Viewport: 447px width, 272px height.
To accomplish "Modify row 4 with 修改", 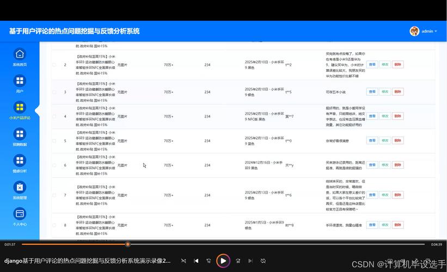I will [385, 116].
